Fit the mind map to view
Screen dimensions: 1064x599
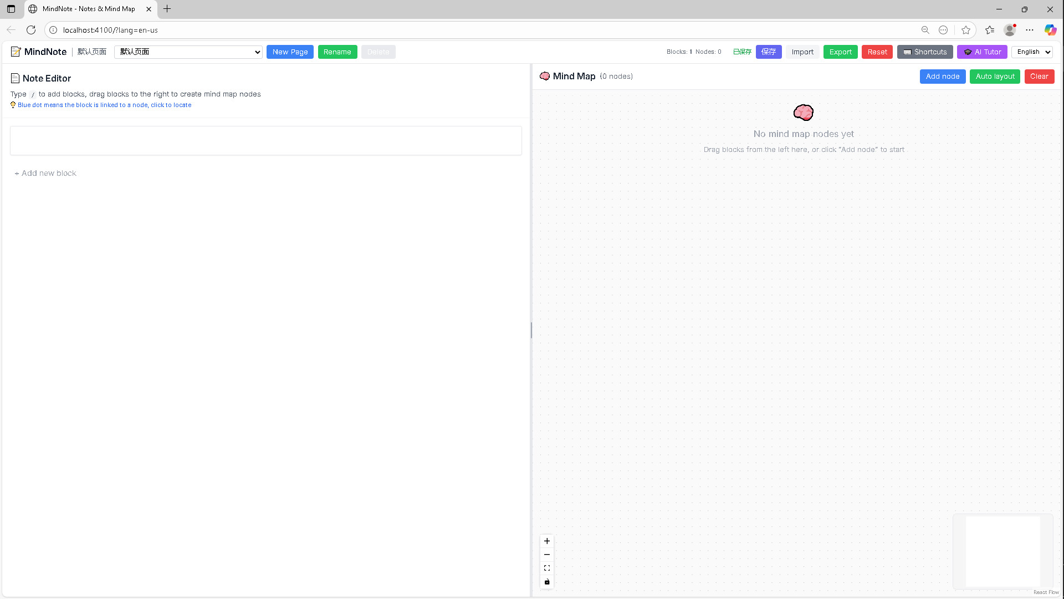[547, 568]
